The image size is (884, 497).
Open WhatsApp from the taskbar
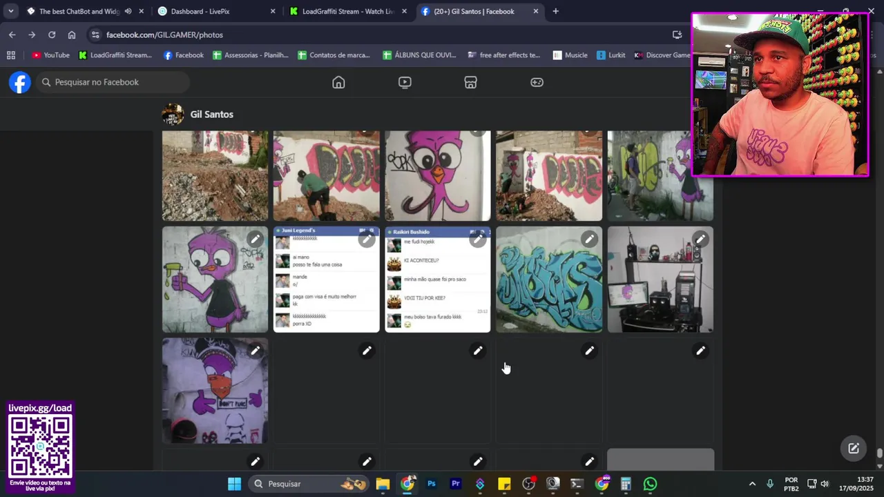click(x=650, y=484)
